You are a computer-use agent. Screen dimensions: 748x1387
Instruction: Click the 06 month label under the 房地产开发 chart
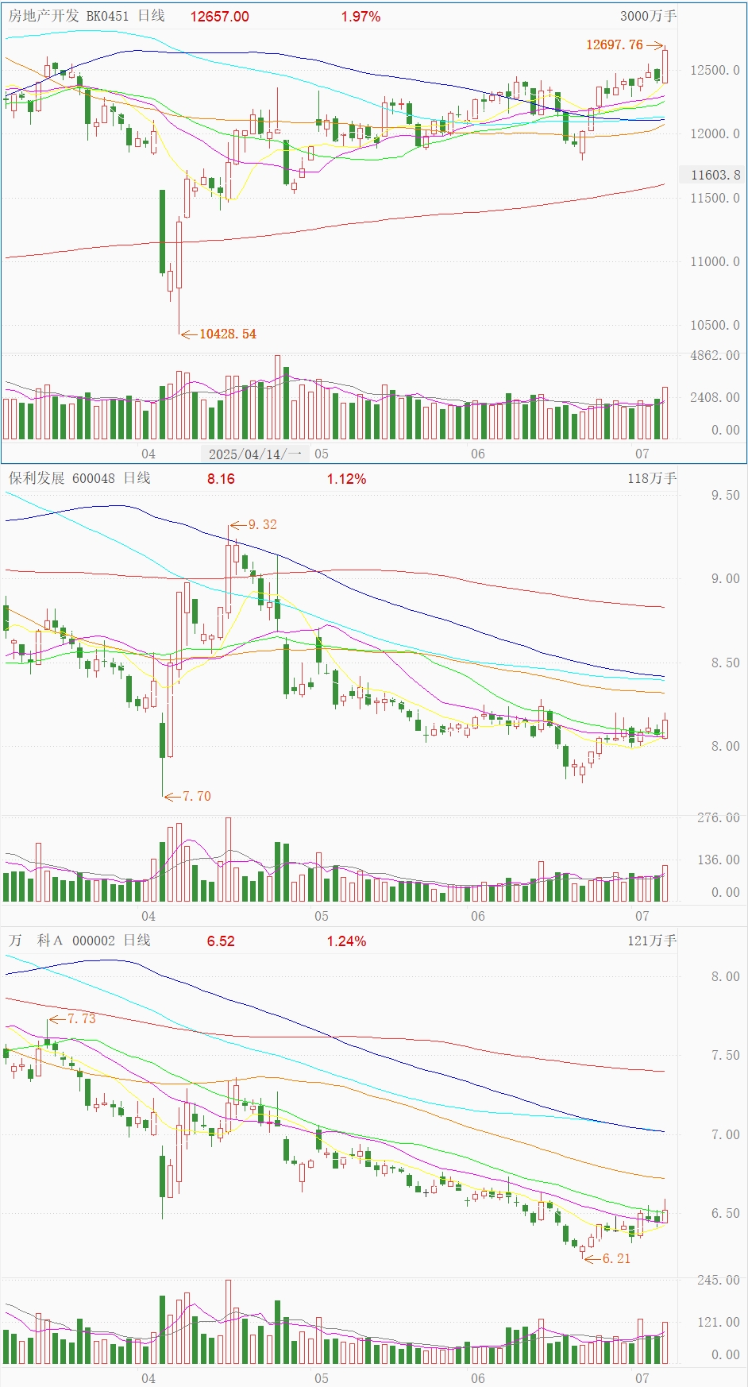[x=477, y=454]
